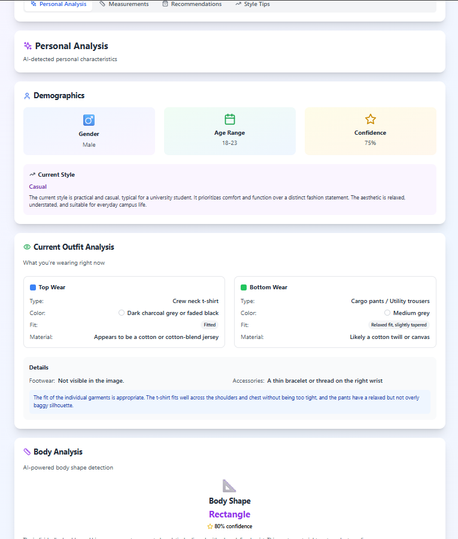The image size is (458, 539).
Task: Click the Demographics person icon
Action: click(27, 95)
